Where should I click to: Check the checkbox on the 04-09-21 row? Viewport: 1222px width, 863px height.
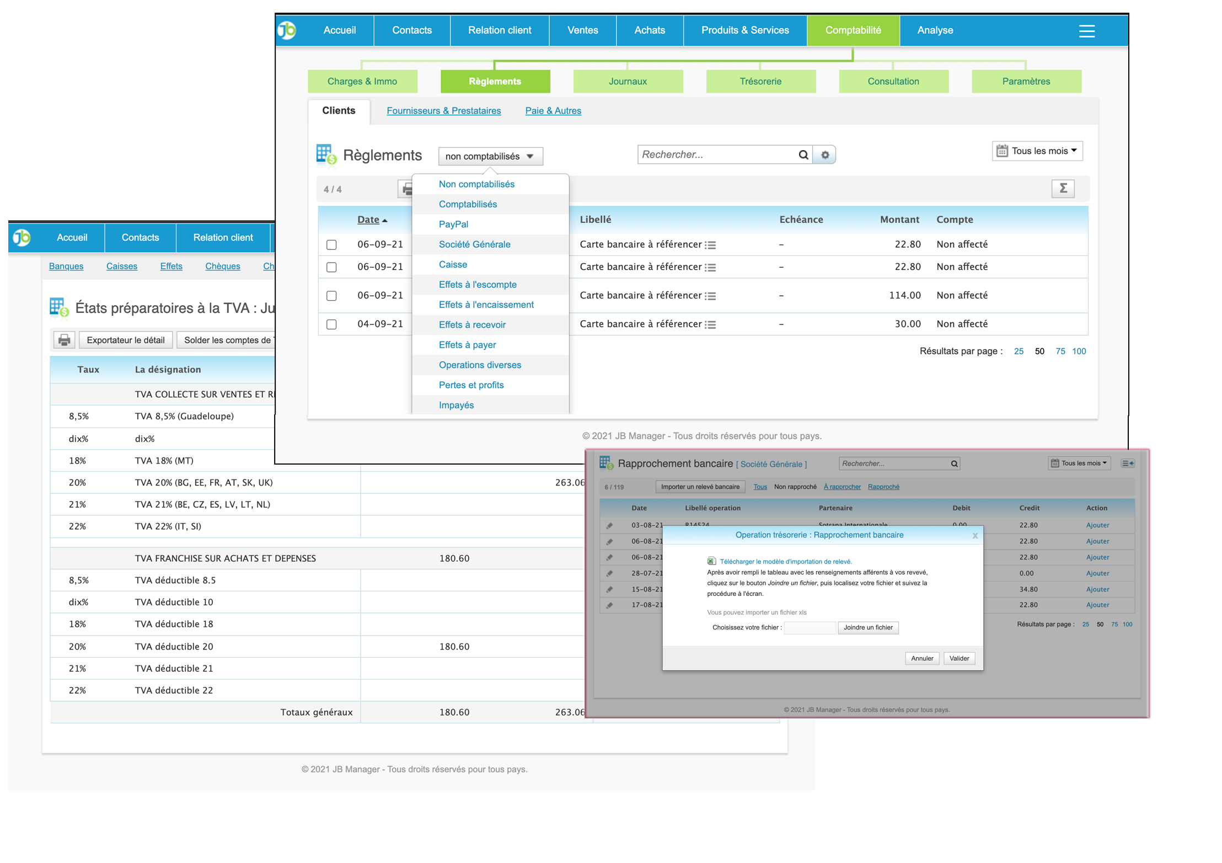pos(331,324)
